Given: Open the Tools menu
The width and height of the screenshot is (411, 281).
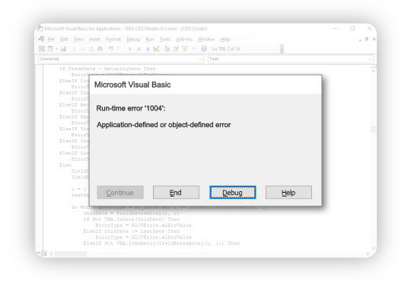Looking at the screenshot, I should [165, 40].
